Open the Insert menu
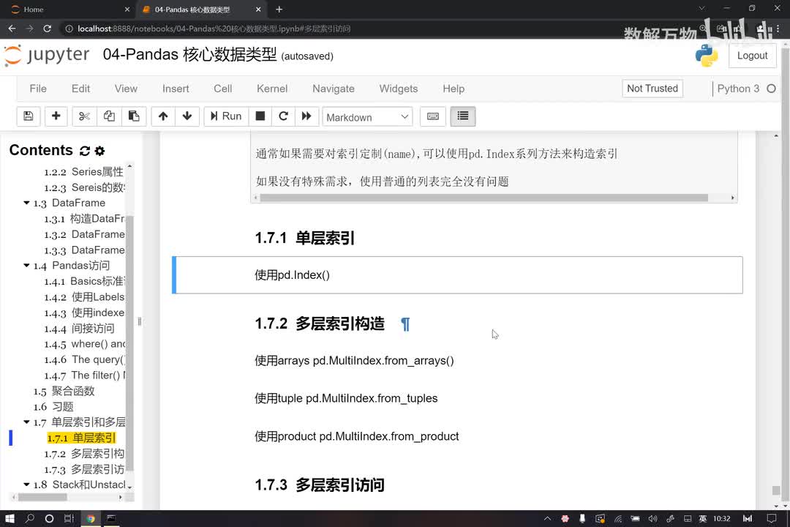790x527 pixels. pyautogui.click(x=176, y=89)
